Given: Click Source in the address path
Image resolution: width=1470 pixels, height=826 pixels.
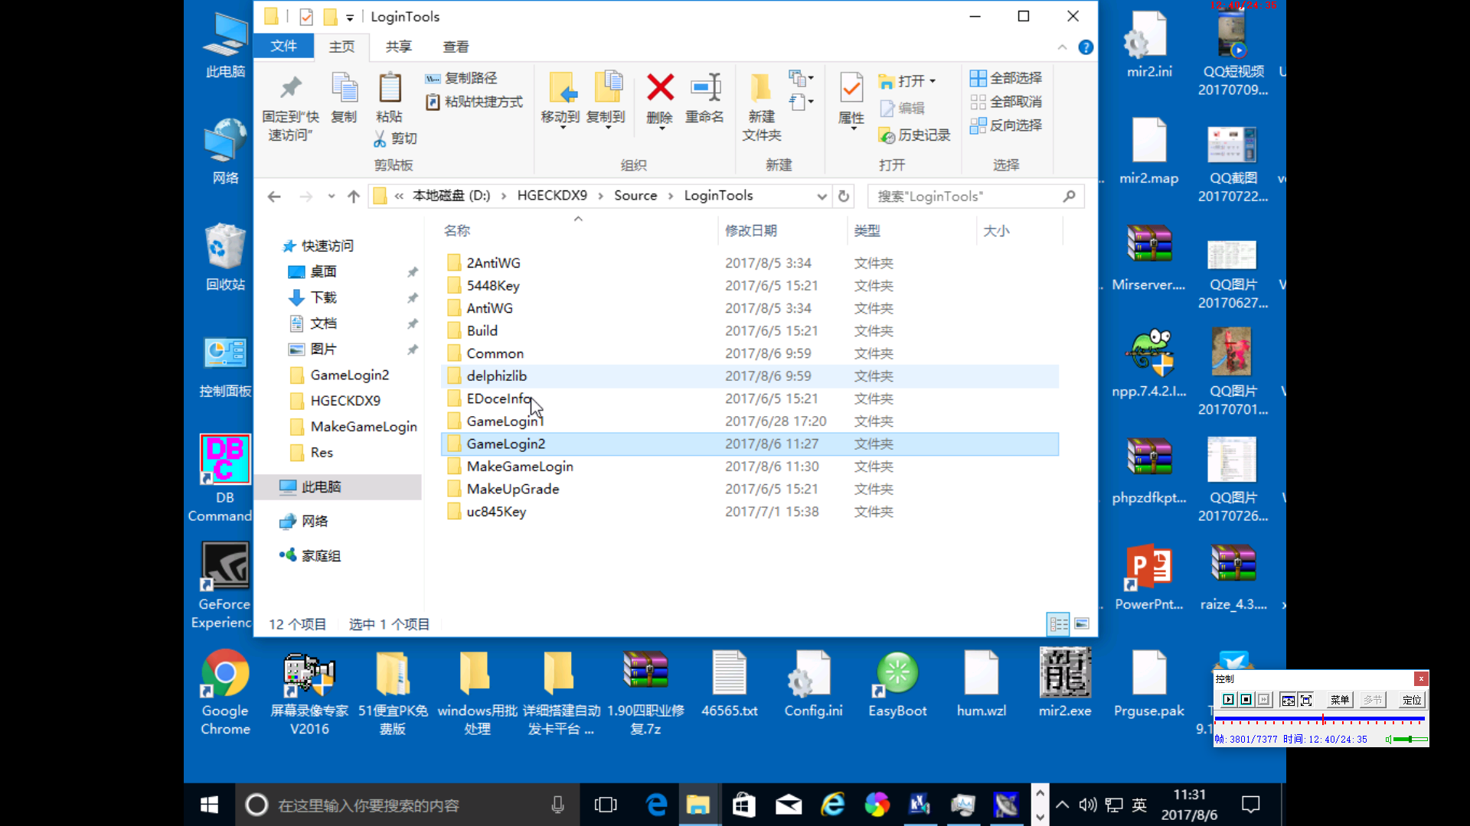Looking at the screenshot, I should click(x=635, y=196).
